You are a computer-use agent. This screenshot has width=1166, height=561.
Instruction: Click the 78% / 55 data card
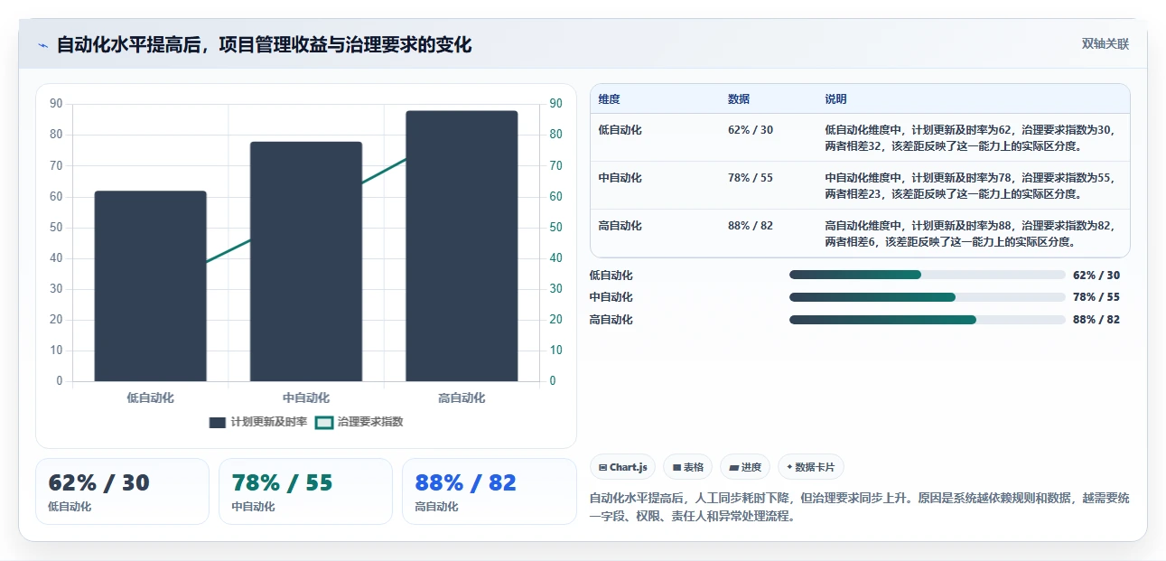coord(305,491)
